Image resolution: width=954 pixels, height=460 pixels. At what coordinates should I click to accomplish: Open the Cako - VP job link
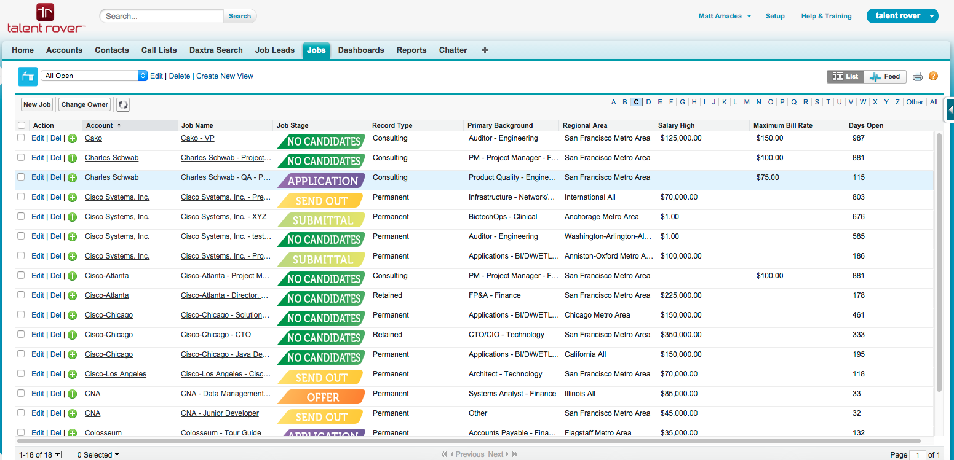pos(197,138)
